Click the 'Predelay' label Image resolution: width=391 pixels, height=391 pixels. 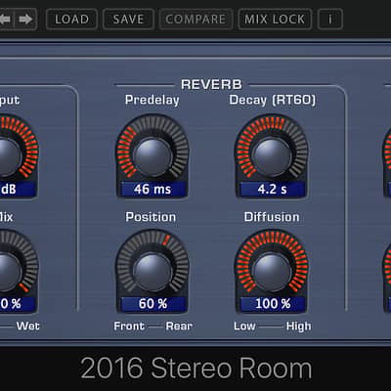152,100
